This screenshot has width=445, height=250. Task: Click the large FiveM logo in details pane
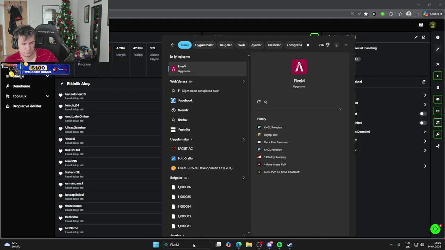299,67
